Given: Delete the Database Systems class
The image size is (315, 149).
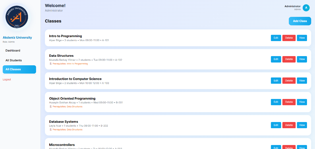Looking at the screenshot, I should pos(289,125).
